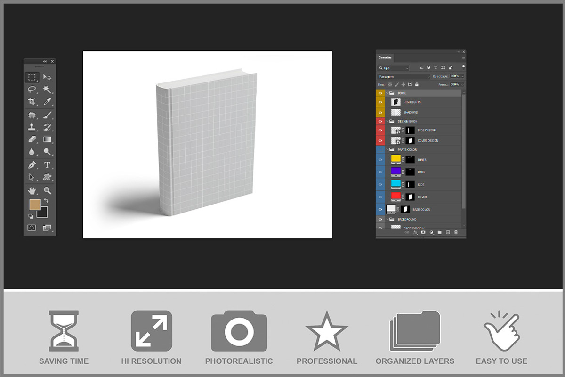This screenshot has height=377, width=565.
Task: Open the Preen. fill dropdown
Action: (x=462, y=85)
